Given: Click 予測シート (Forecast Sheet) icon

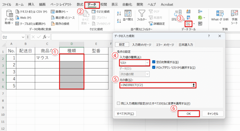Looking at the screenshot, I should click(234, 17).
